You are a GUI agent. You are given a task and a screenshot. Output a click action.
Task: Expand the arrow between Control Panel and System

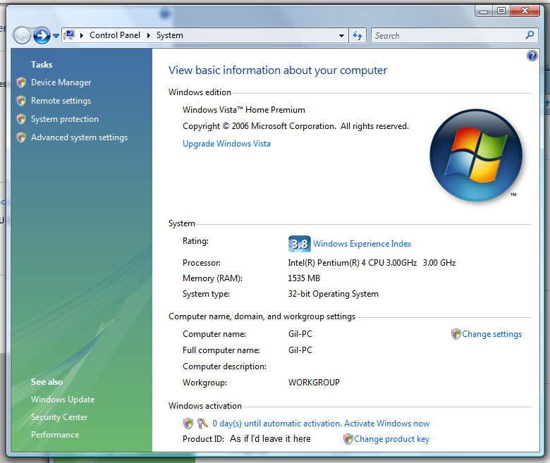coord(148,35)
